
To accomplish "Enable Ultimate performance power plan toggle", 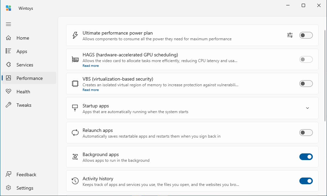I will click(x=306, y=35).
